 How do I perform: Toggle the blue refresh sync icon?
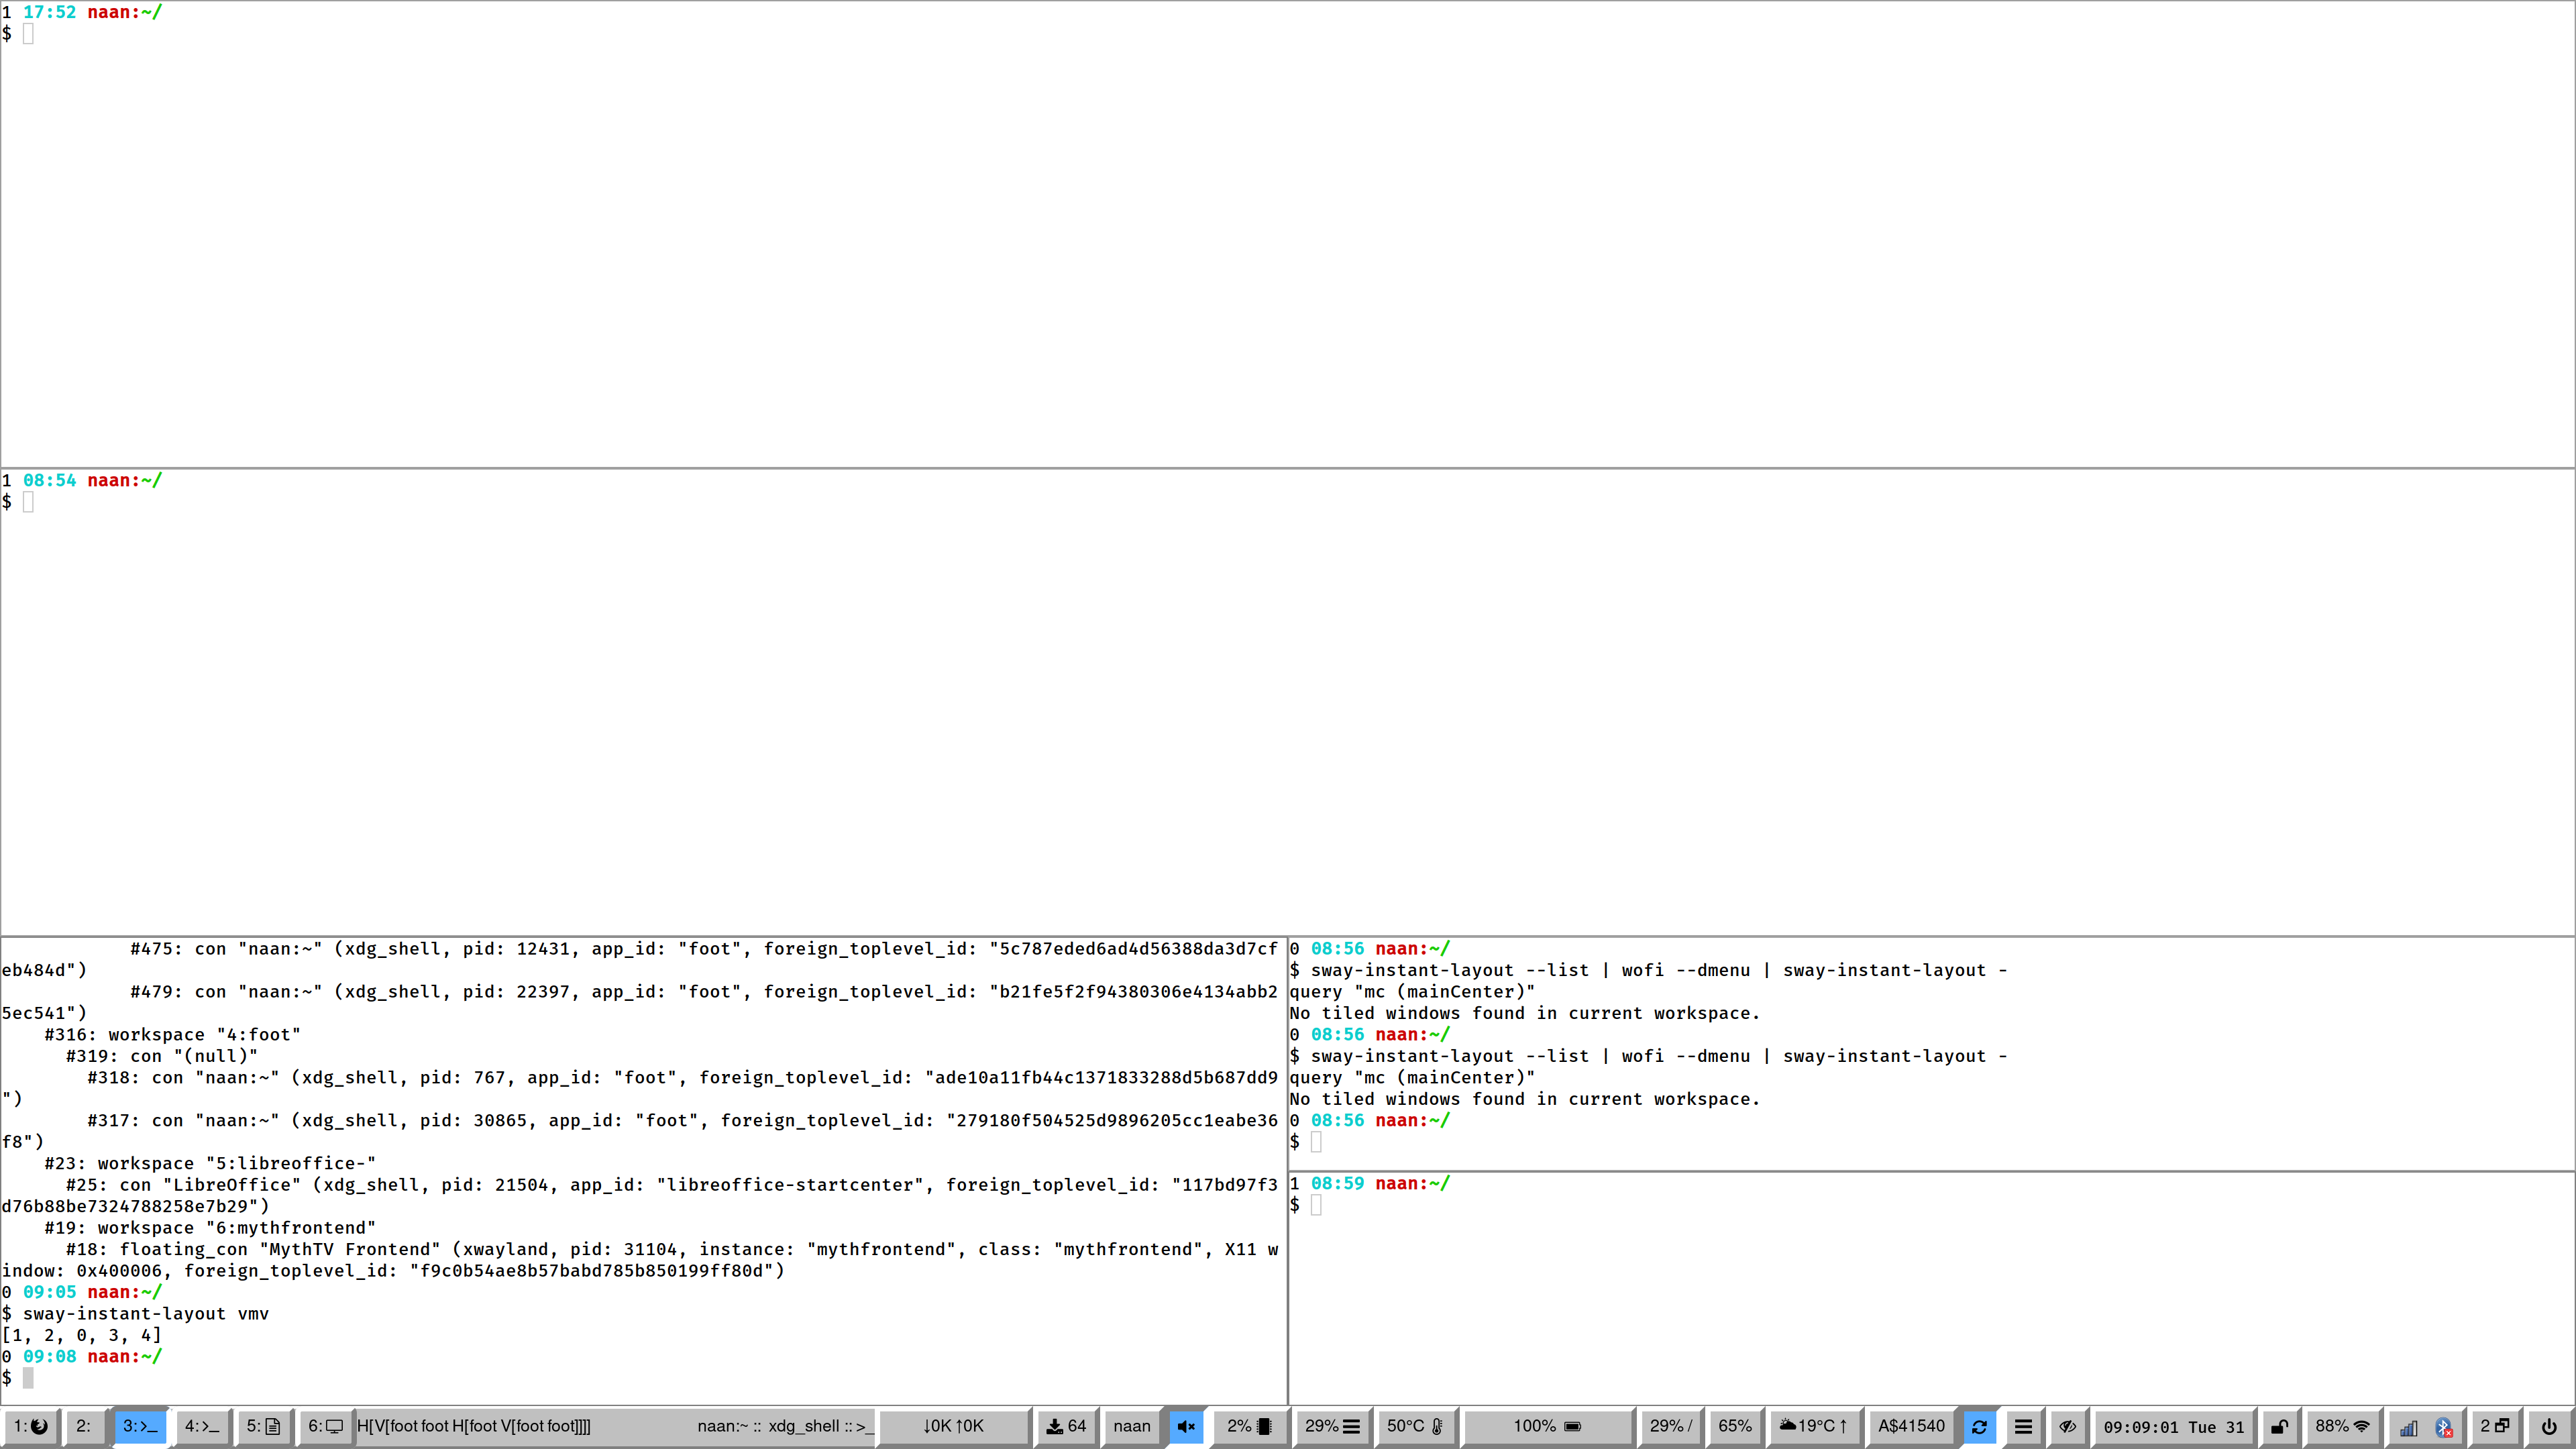tap(1979, 1426)
